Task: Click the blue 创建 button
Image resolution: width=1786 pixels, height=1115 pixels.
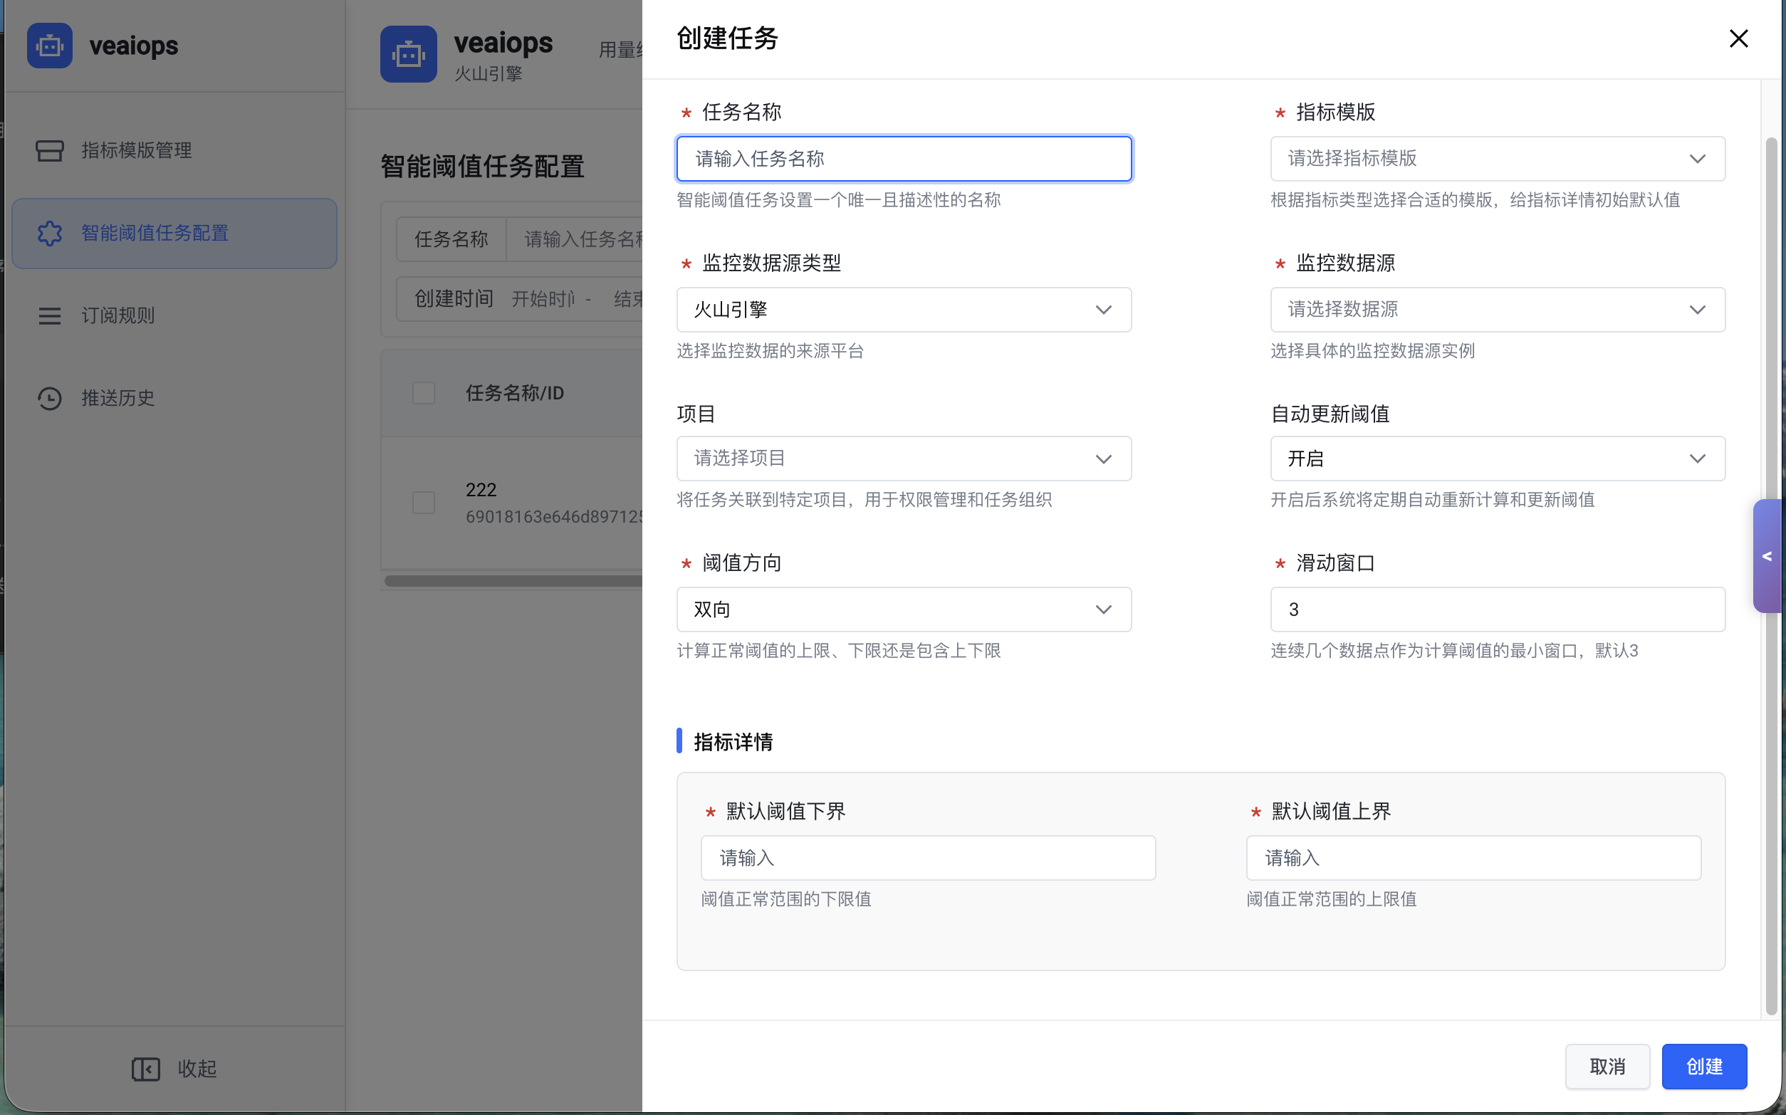Action: 1703,1067
